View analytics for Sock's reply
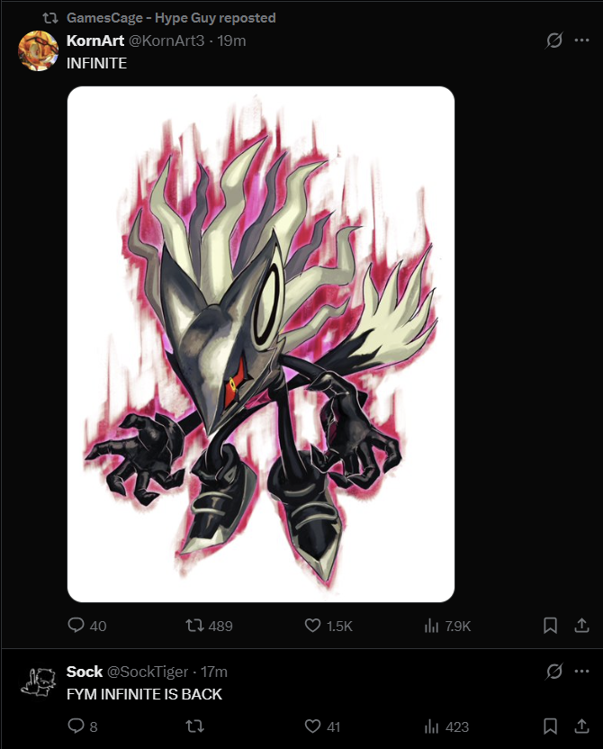Image resolution: width=603 pixels, height=749 pixels. click(x=446, y=726)
